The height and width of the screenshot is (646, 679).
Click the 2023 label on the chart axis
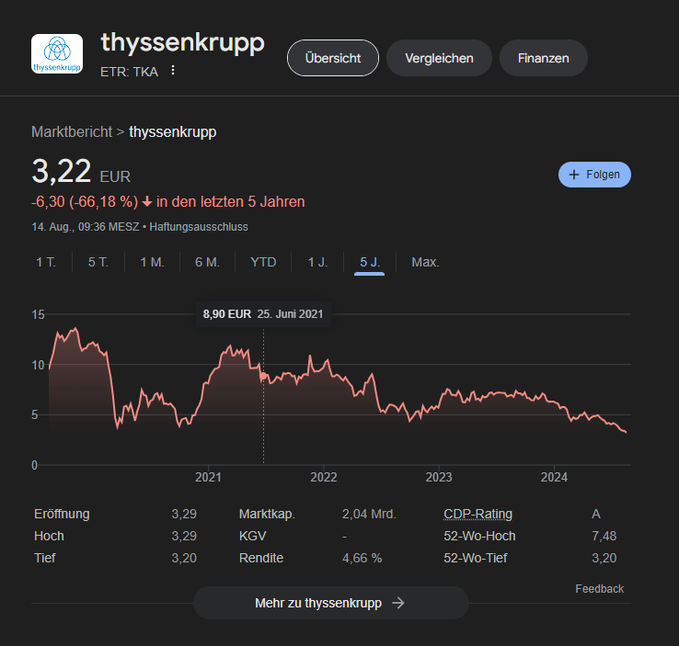(x=439, y=477)
